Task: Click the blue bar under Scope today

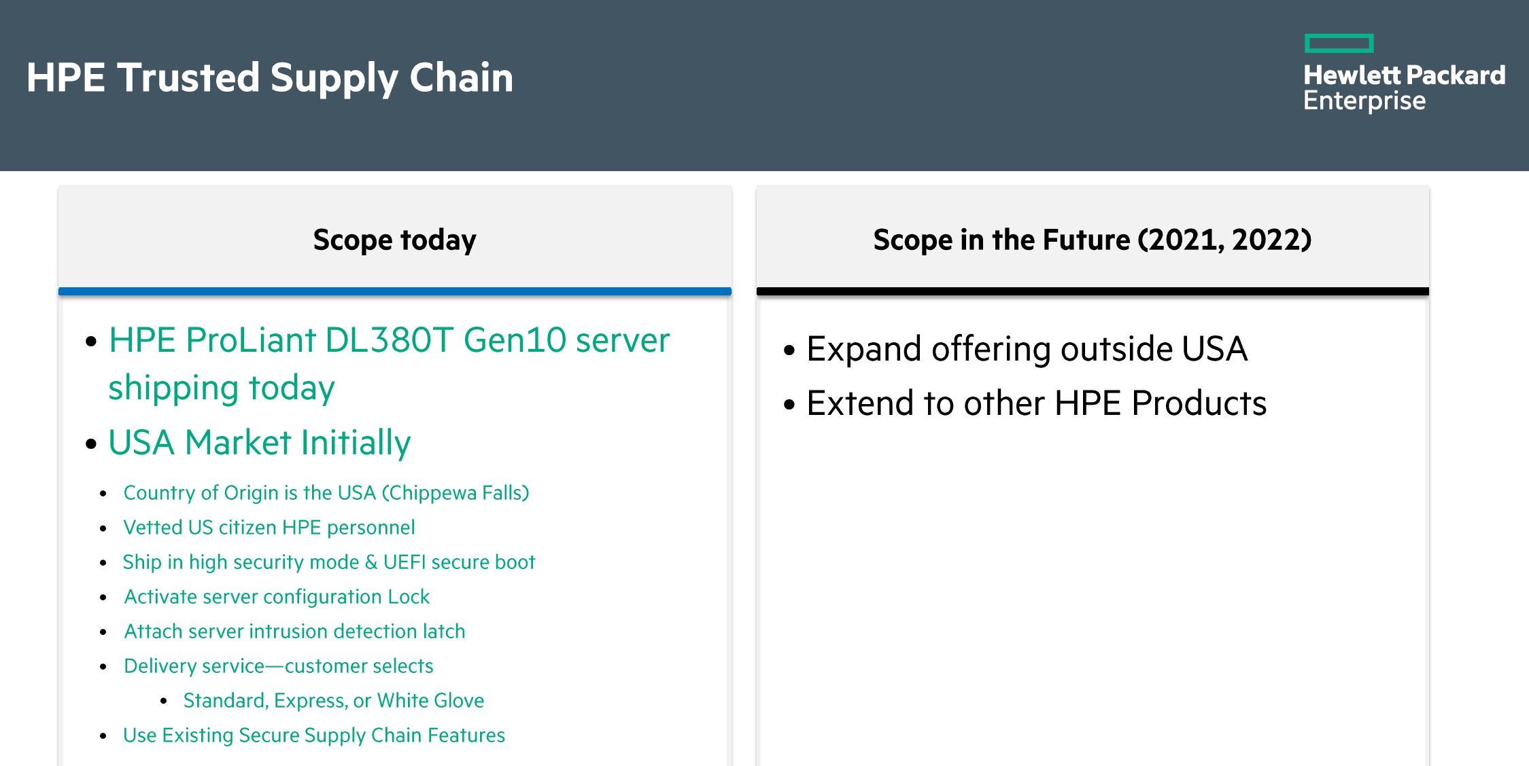Action: [x=394, y=291]
